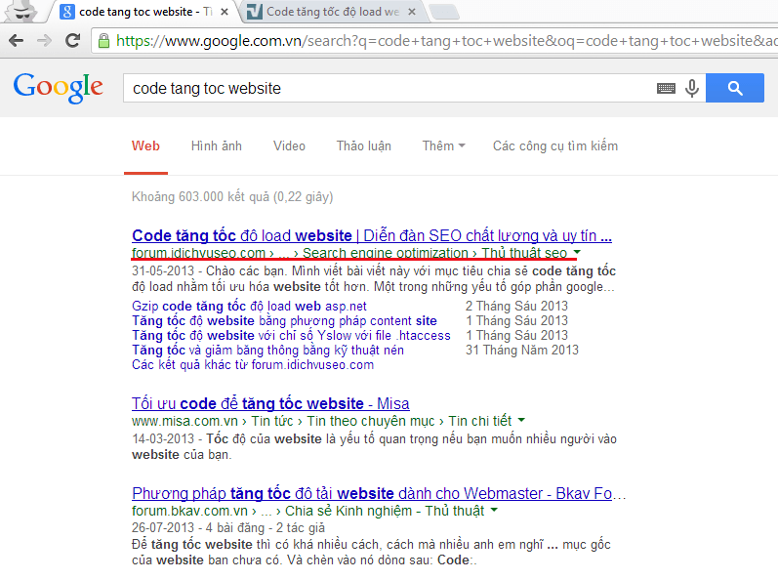Screen dimensions: 778x580
Task: Switch to the 'Code tăng tốc độ load we' tab
Action: pos(333,12)
